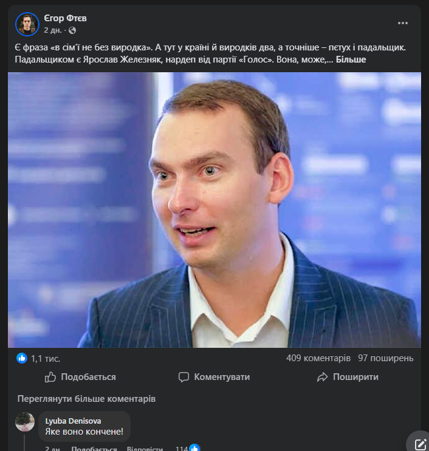The image size is (429, 451).
Task: View the 97 поширень shares list
Action: pyautogui.click(x=386, y=358)
